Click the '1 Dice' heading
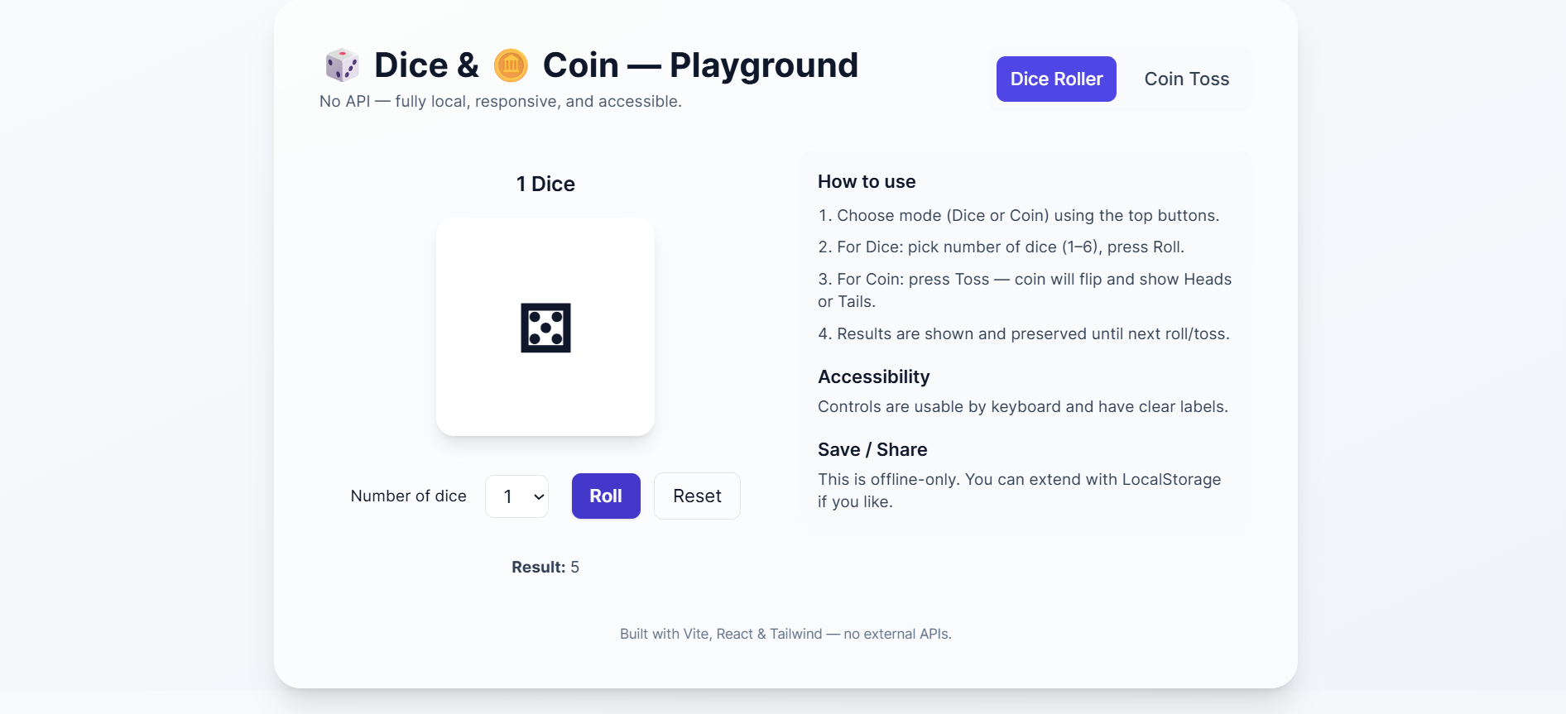1566x714 pixels. [x=545, y=184]
